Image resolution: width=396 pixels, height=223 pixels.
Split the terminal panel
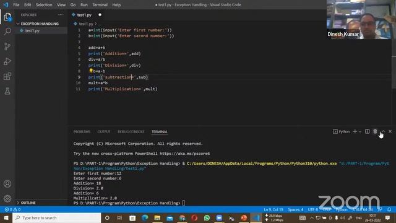coord(367,131)
